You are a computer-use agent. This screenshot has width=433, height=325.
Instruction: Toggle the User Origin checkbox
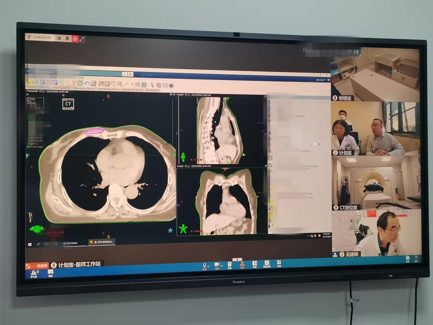point(28,147)
